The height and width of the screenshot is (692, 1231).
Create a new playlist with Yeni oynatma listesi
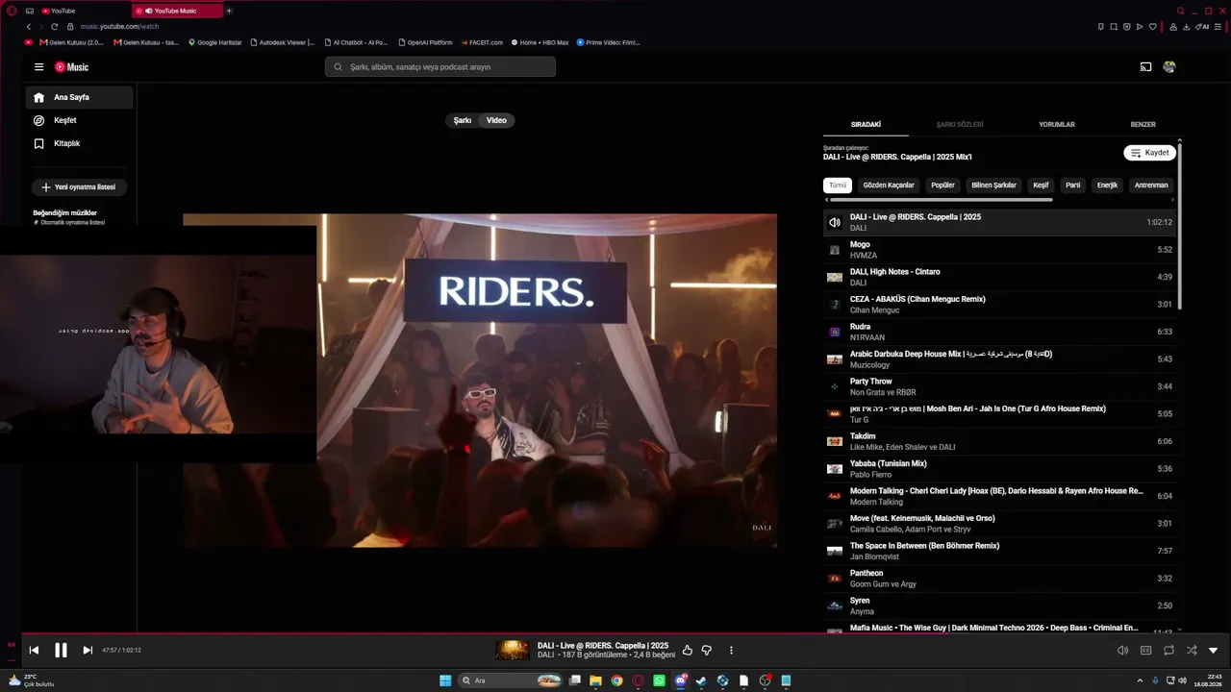[x=79, y=187]
